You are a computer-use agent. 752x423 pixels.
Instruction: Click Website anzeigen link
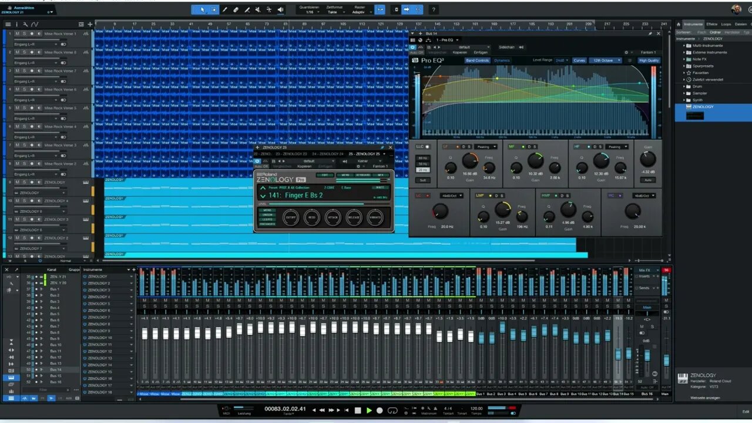point(705,398)
